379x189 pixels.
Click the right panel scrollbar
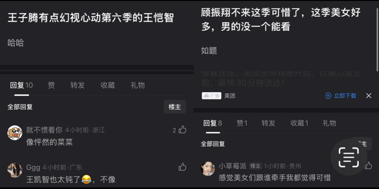click(378, 36)
